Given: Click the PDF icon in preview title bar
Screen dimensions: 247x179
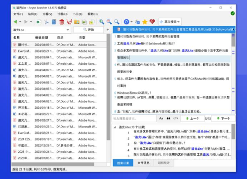Looking at the screenshot, I should coord(119,29).
